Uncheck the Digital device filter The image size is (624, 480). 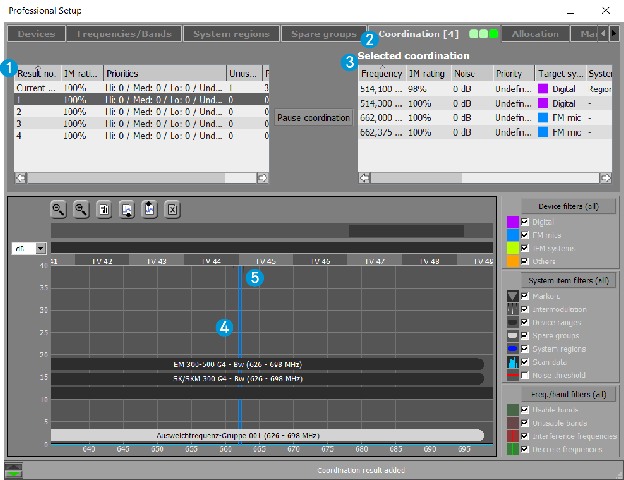click(x=525, y=222)
